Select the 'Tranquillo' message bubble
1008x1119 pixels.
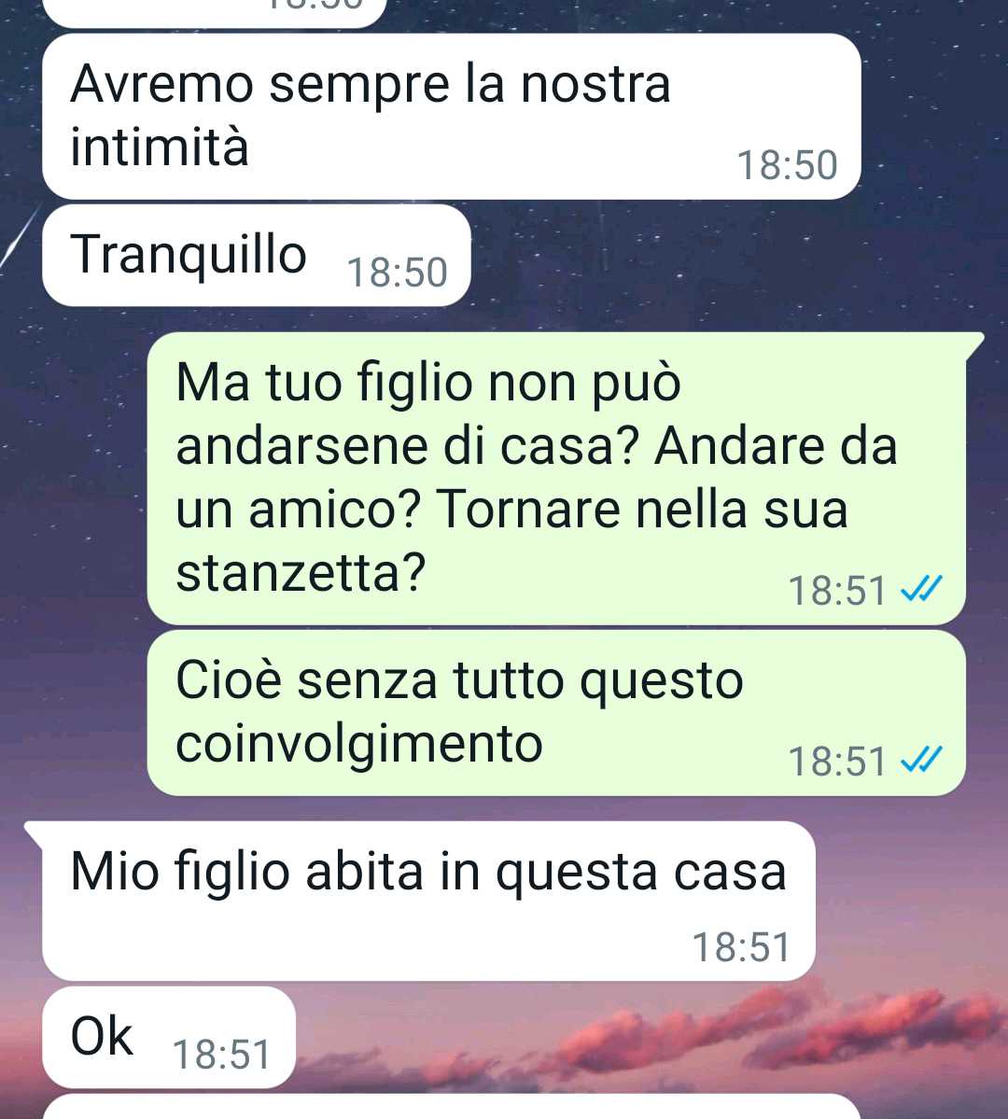(257, 256)
